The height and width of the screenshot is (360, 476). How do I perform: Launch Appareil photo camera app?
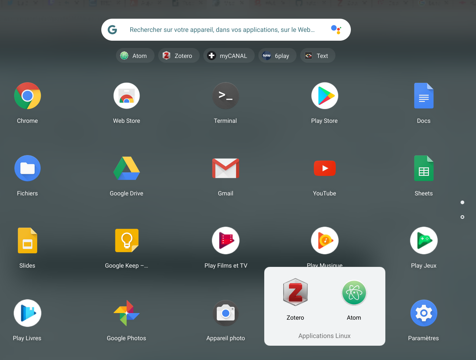coord(226,313)
